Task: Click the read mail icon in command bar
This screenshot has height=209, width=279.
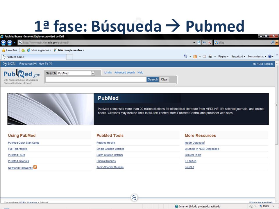Action: [204, 57]
